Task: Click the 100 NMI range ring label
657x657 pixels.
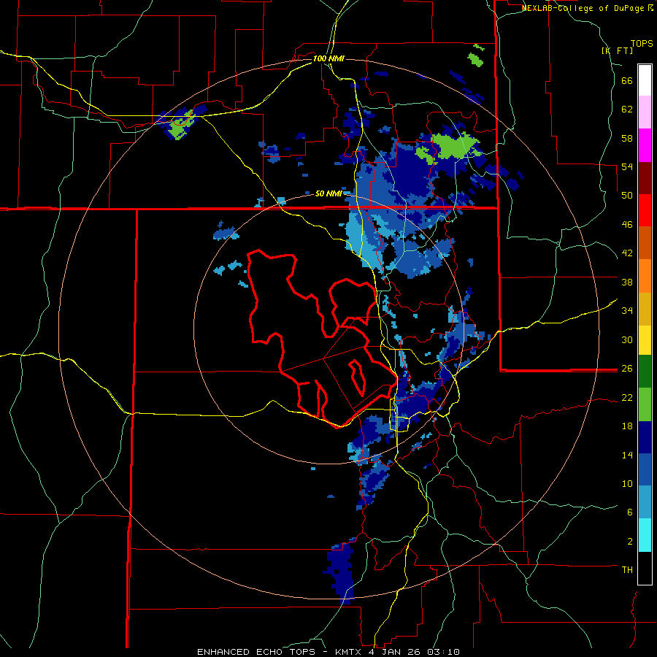Action: pyautogui.click(x=328, y=58)
